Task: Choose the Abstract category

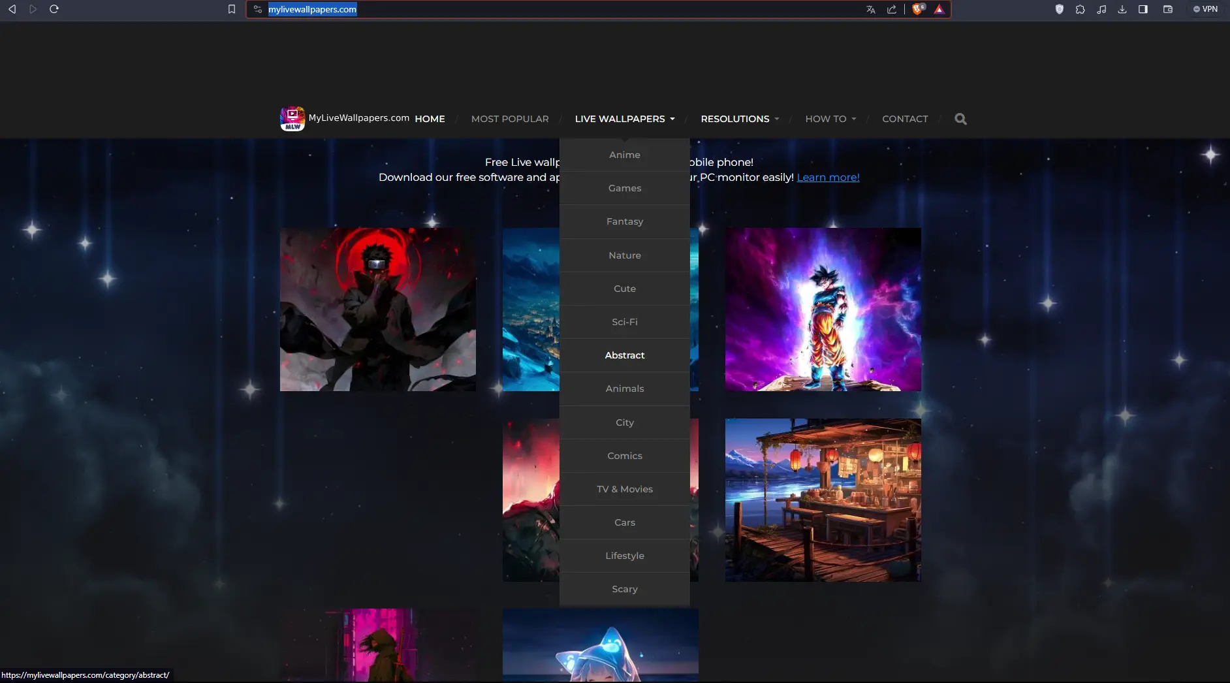Action: [625, 355]
